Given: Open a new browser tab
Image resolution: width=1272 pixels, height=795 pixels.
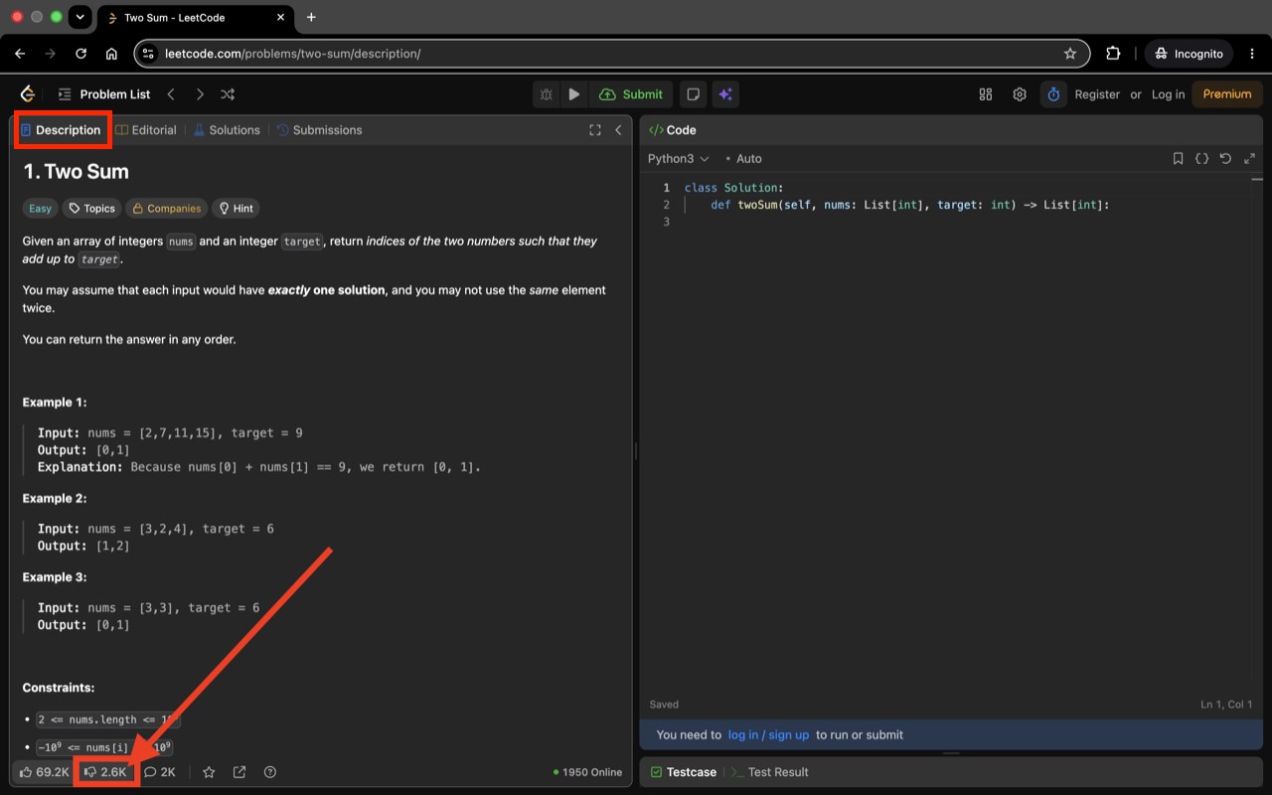Looking at the screenshot, I should click(311, 18).
